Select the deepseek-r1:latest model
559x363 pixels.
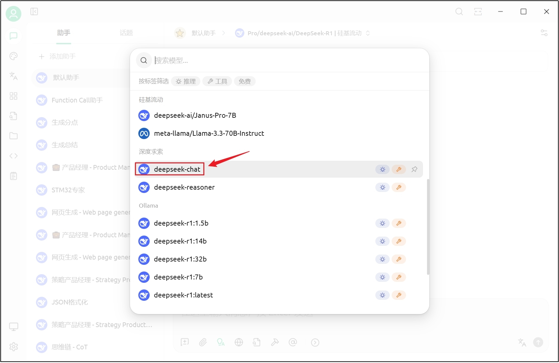279,295
